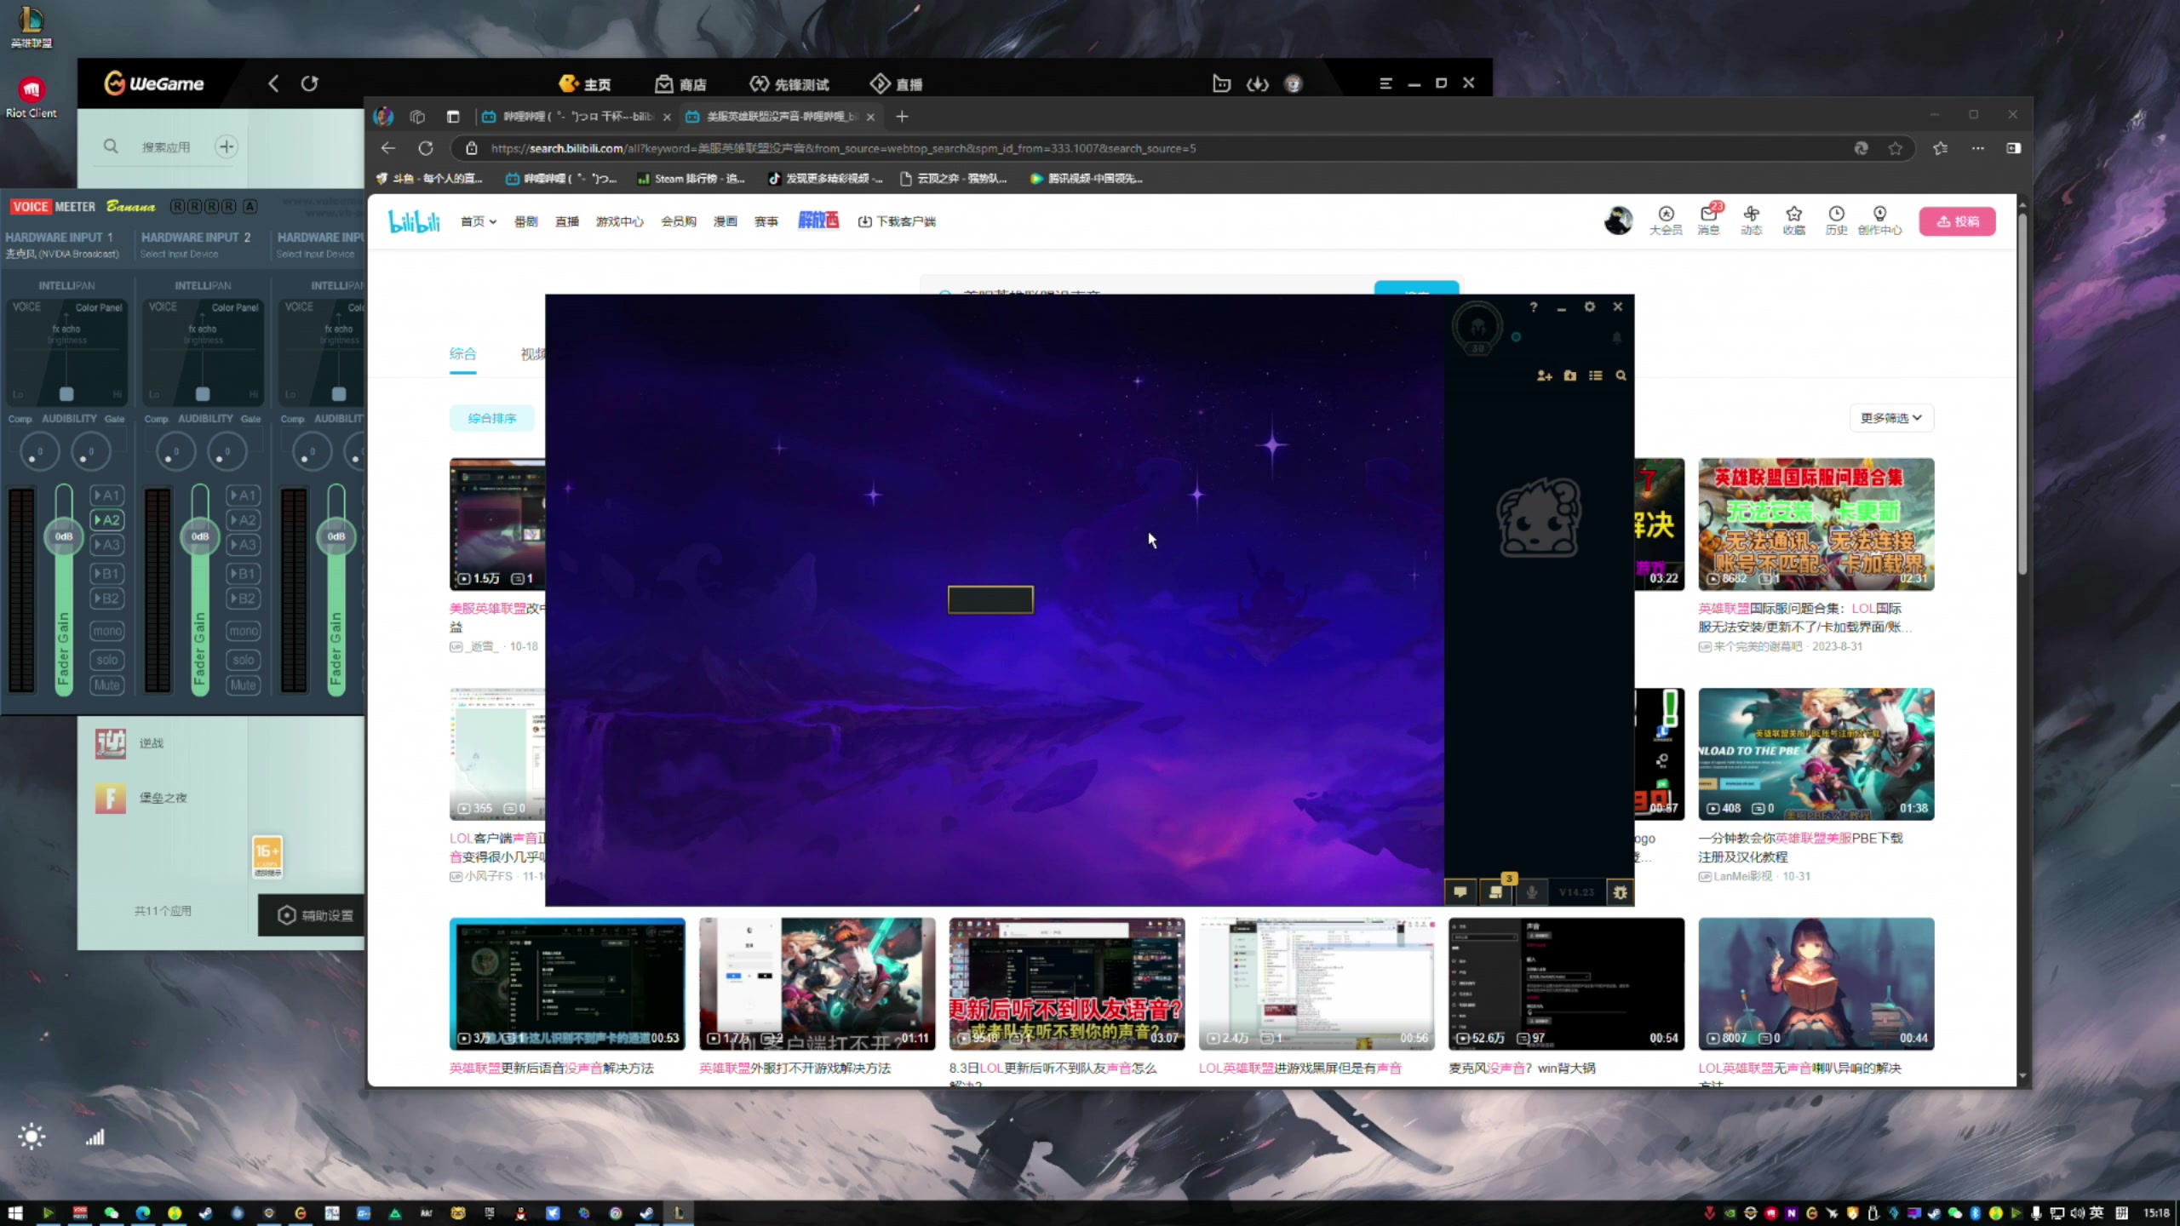This screenshot has width=2180, height=1226.
Task: Click WeGame 辅助设置 button
Action: click(313, 915)
